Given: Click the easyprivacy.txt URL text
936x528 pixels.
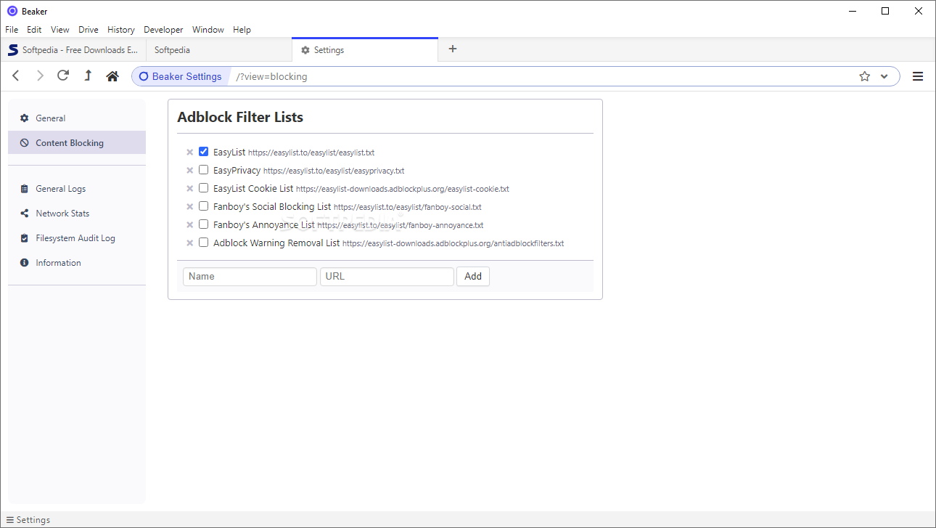Looking at the screenshot, I should [334, 171].
